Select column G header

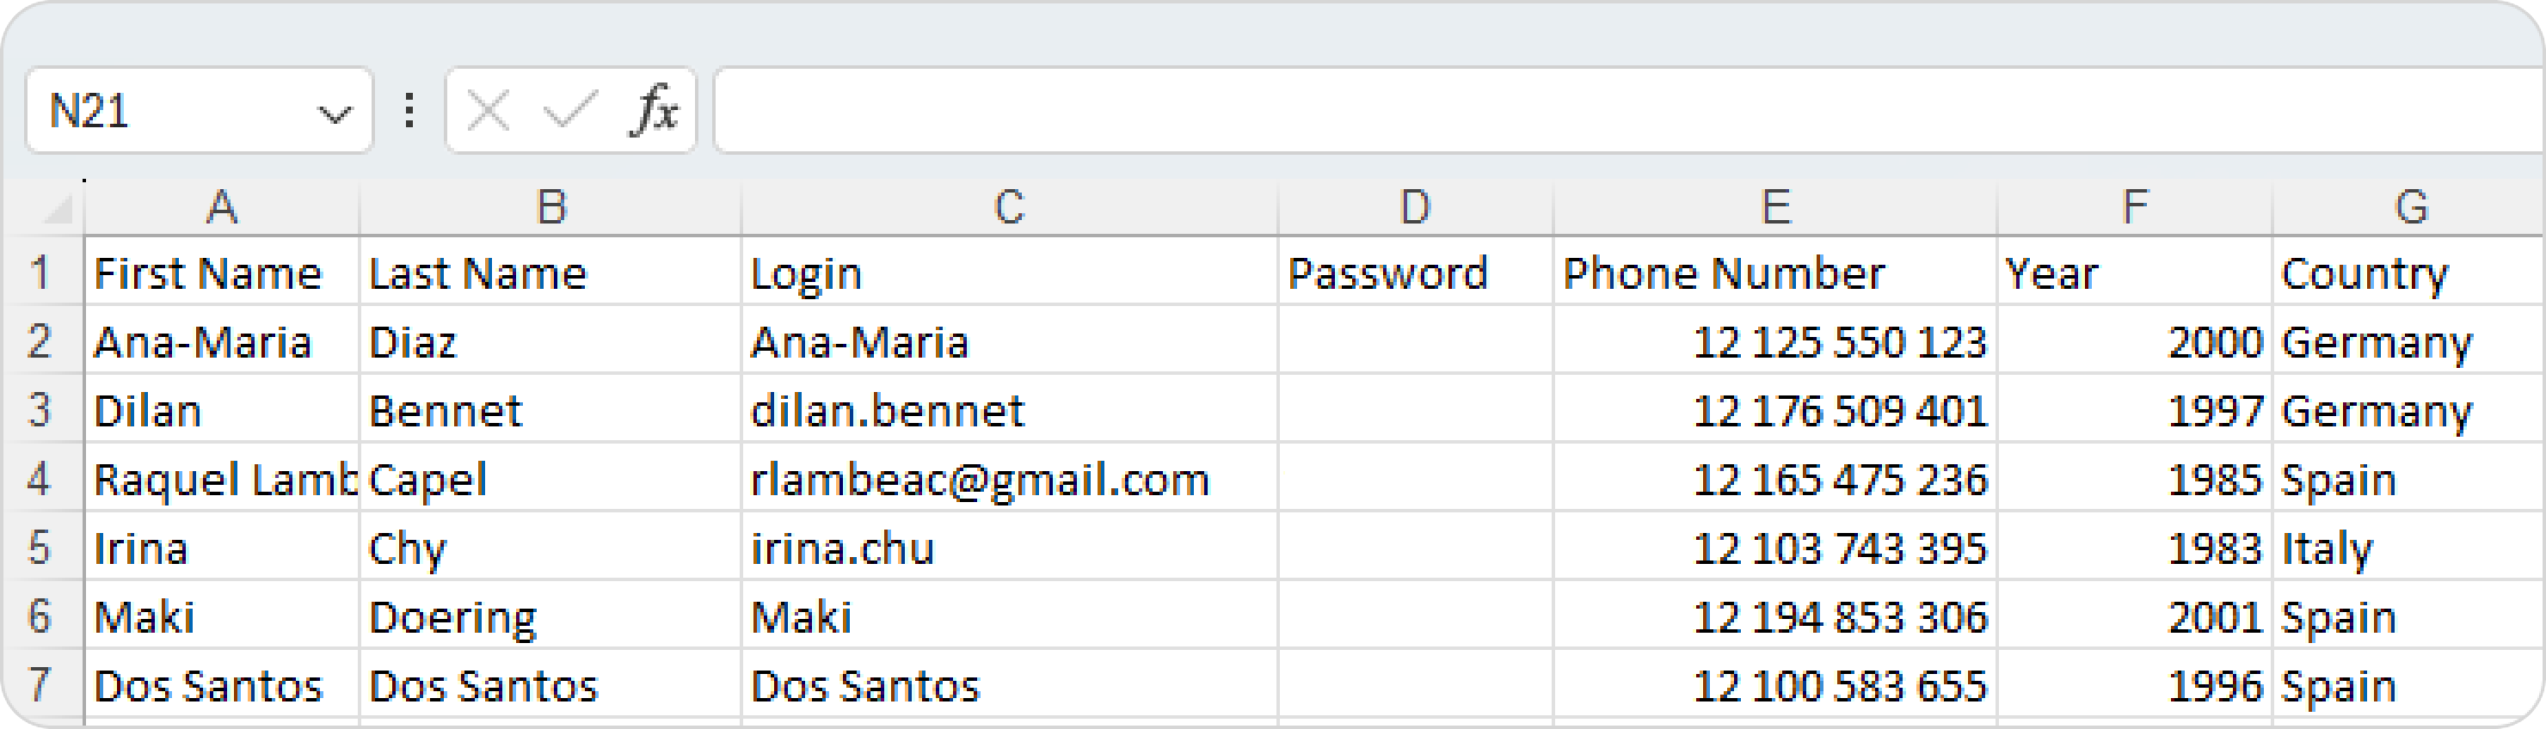click(x=2409, y=207)
